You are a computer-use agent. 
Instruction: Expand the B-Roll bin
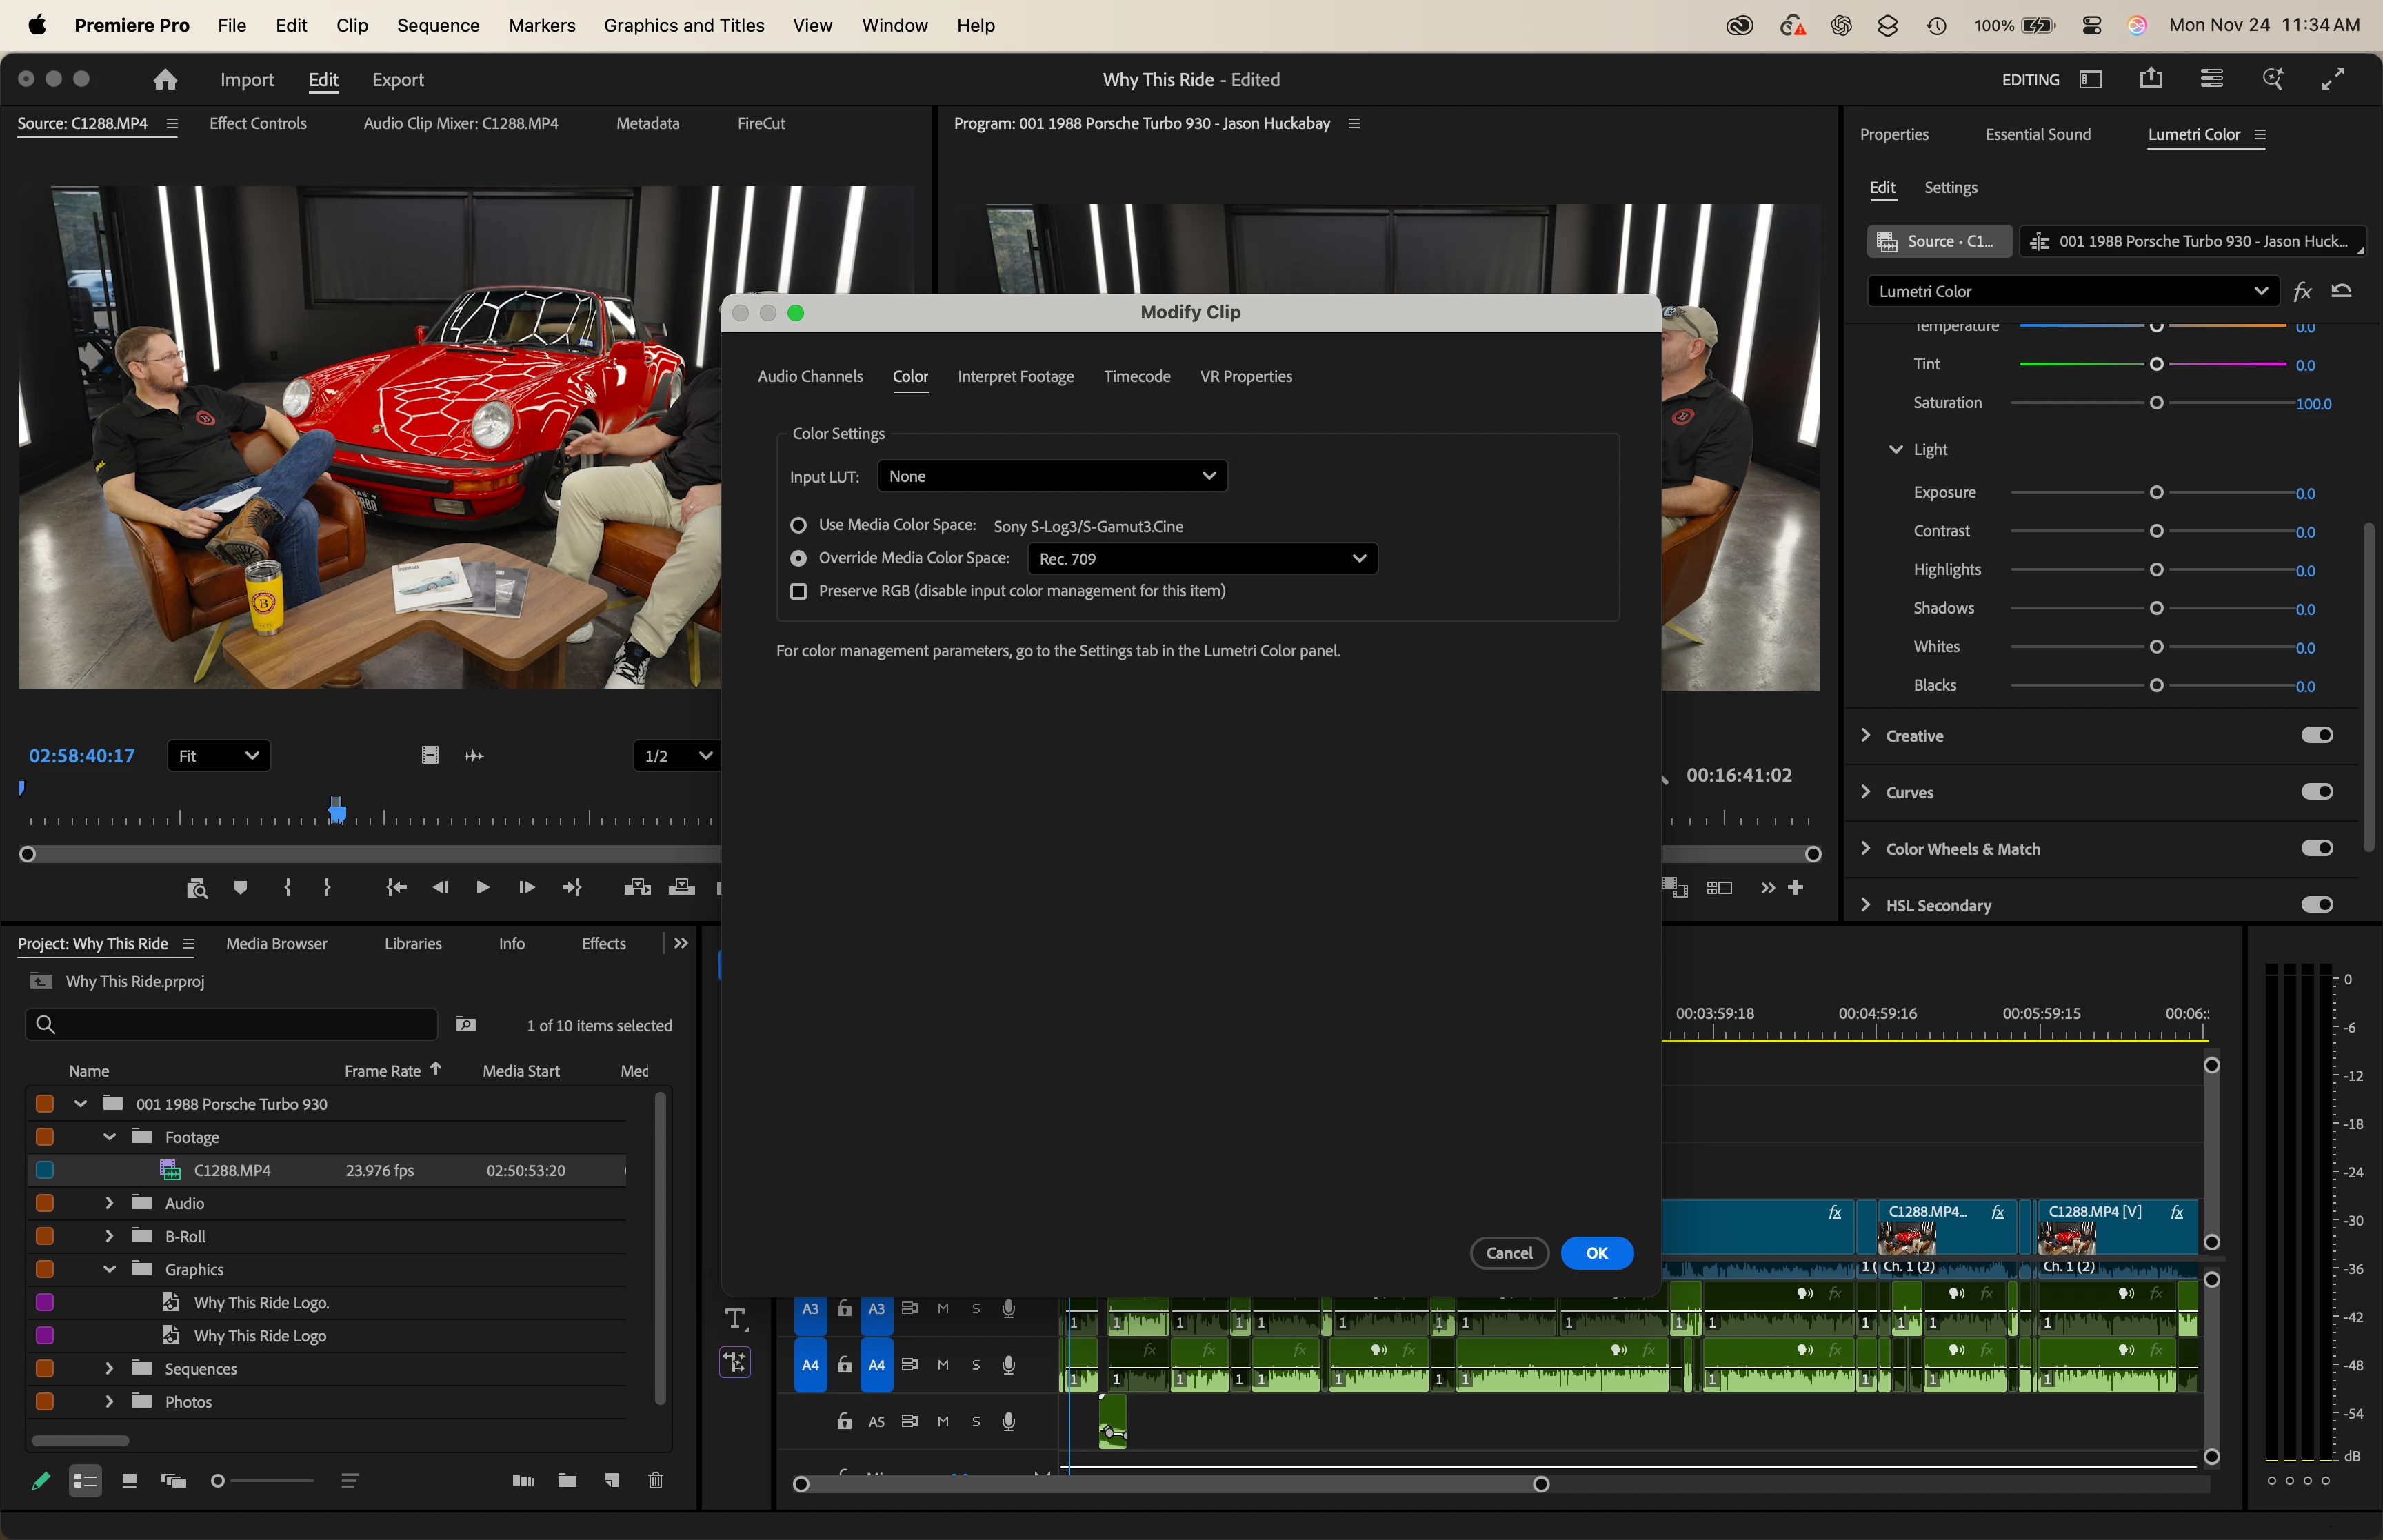pos(109,1236)
